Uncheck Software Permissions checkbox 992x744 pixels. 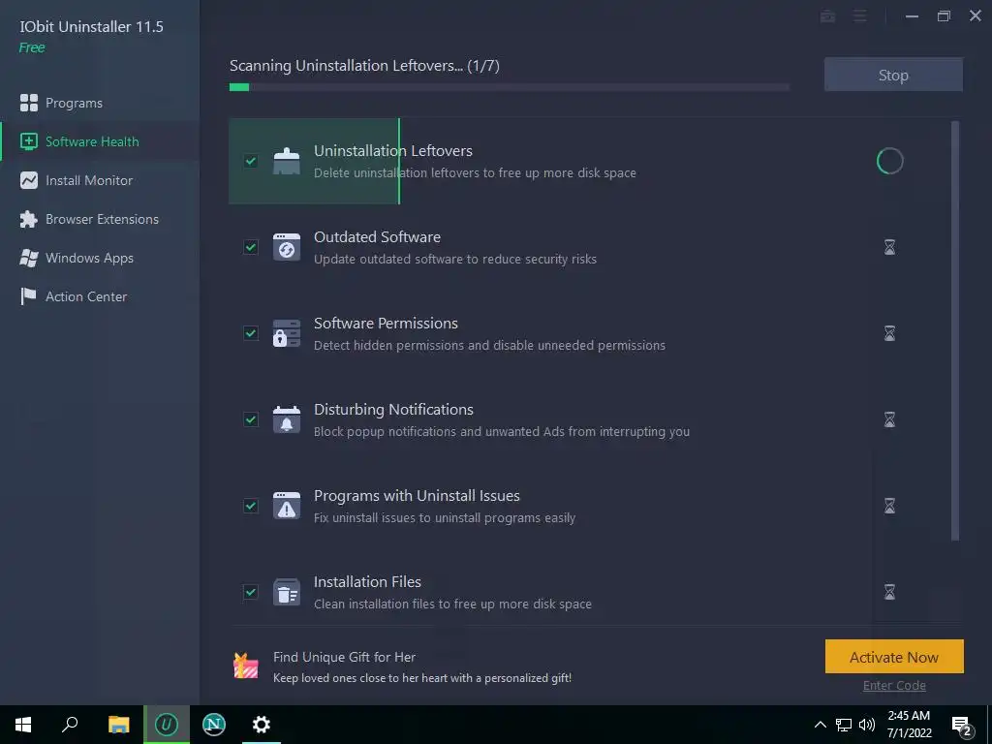coord(251,333)
